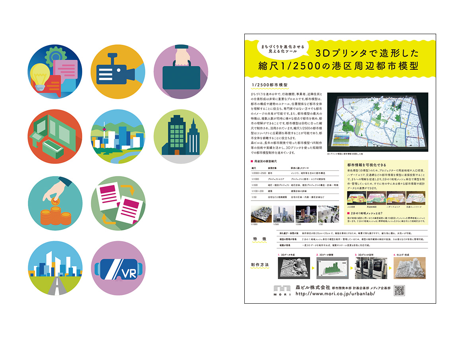Click the hand stacking coins icon

click(55, 203)
